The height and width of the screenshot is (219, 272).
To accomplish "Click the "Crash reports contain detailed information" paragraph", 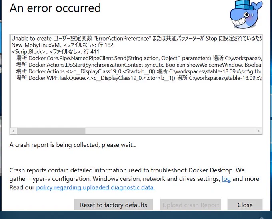I will point(135,179).
